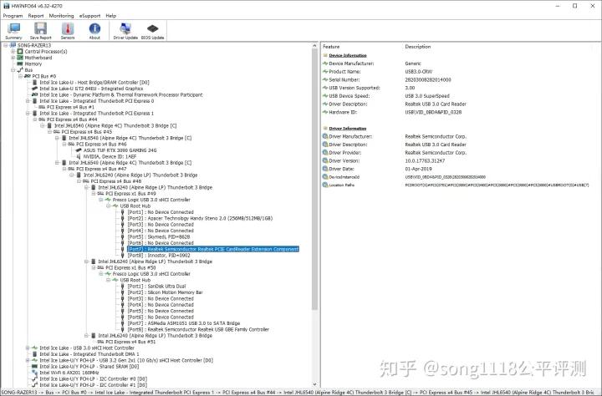Screen dimensions: 602x396
Task: Select Intel Wi-Fi 6 AX201 160MHz item
Action: click(69, 373)
